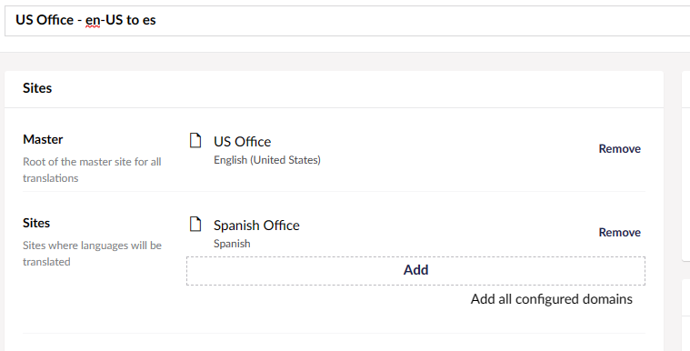Click the Sites property label below Master

[36, 223]
